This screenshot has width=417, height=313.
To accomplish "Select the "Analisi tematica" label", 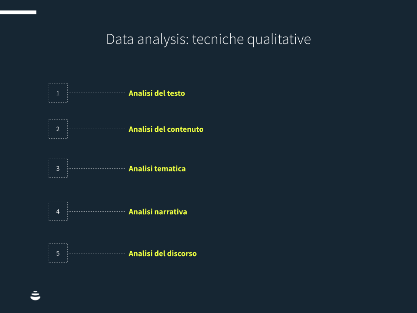I will (157, 169).
